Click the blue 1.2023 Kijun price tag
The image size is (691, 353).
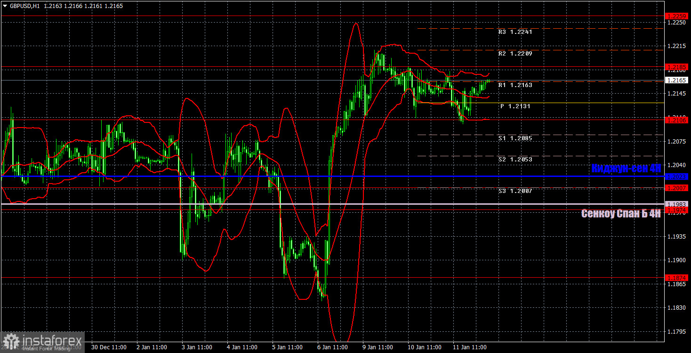pyautogui.click(x=677, y=176)
